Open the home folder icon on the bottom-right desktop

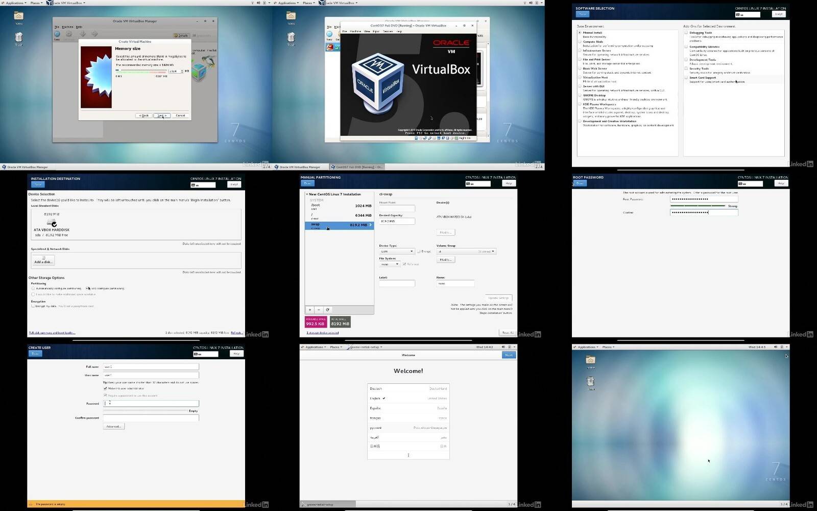click(590, 360)
